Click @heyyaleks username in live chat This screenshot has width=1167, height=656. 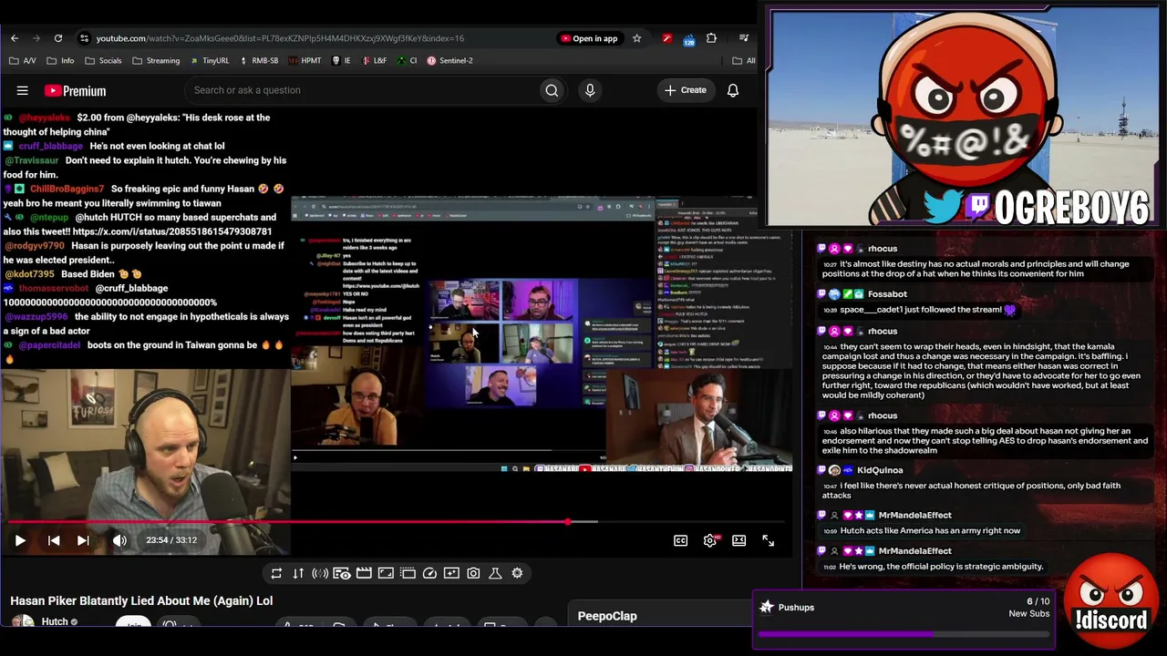(45, 118)
